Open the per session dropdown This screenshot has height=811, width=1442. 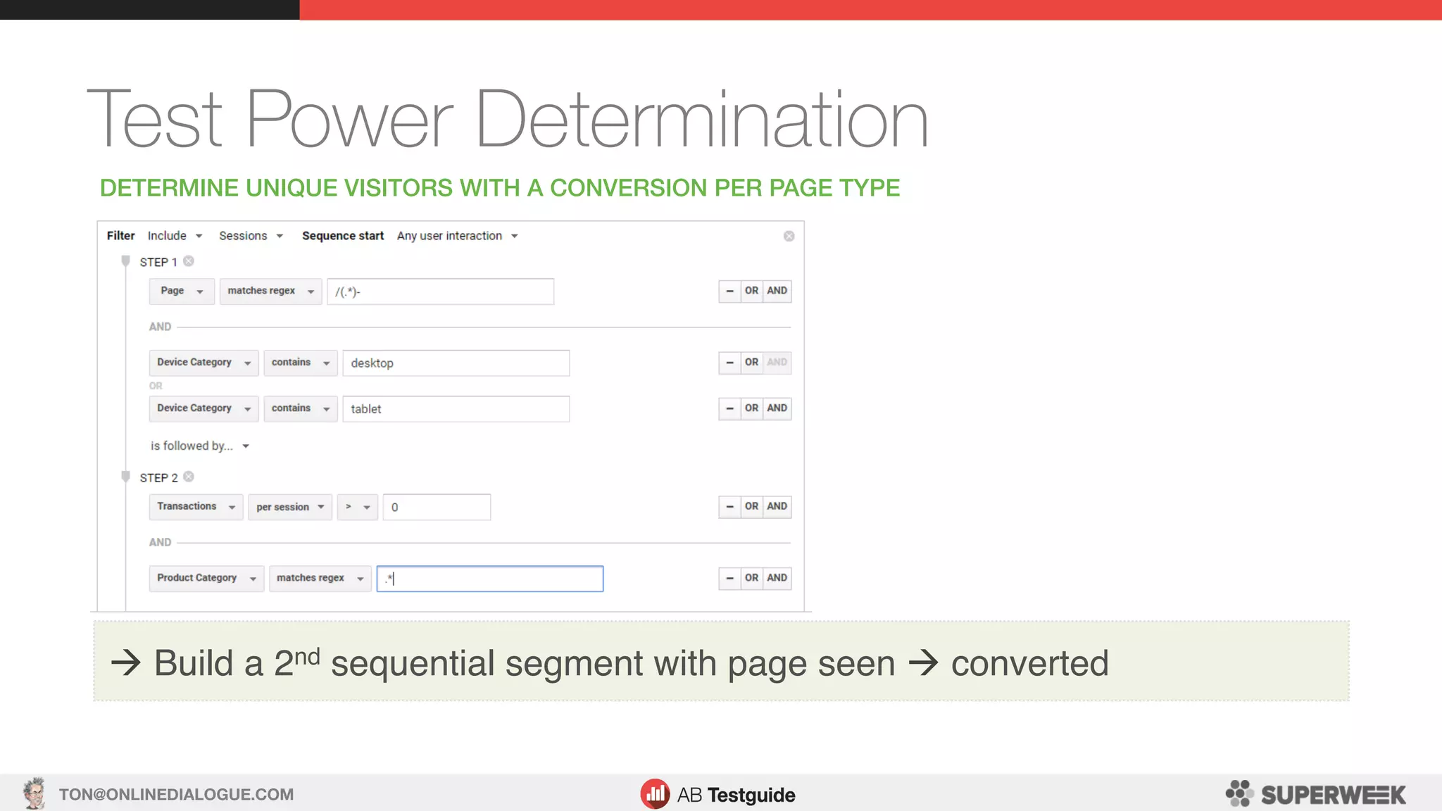(x=290, y=507)
